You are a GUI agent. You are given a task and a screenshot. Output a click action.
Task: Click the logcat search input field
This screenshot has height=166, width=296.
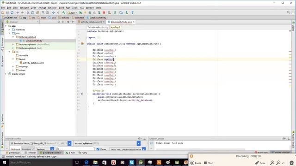tap(75, 149)
